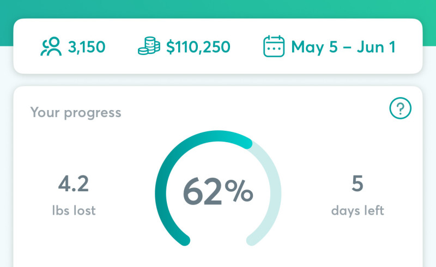Click the 4.2 weight lost value

point(74,184)
